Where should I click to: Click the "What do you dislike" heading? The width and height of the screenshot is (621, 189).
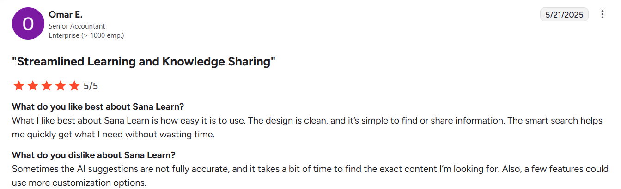click(x=93, y=155)
